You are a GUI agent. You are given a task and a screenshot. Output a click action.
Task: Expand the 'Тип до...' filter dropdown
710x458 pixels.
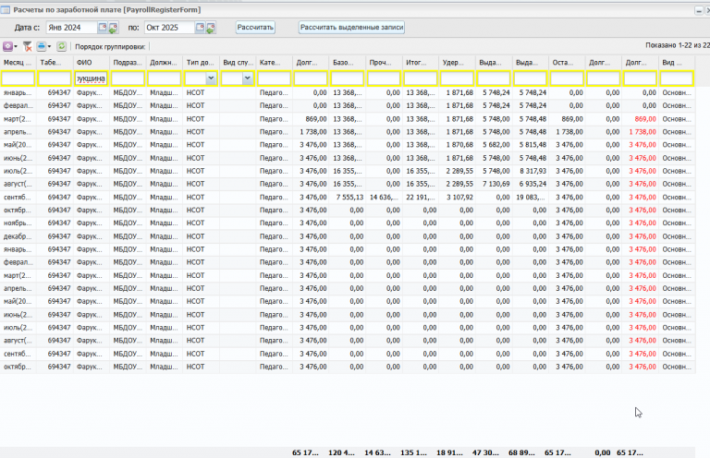point(212,79)
